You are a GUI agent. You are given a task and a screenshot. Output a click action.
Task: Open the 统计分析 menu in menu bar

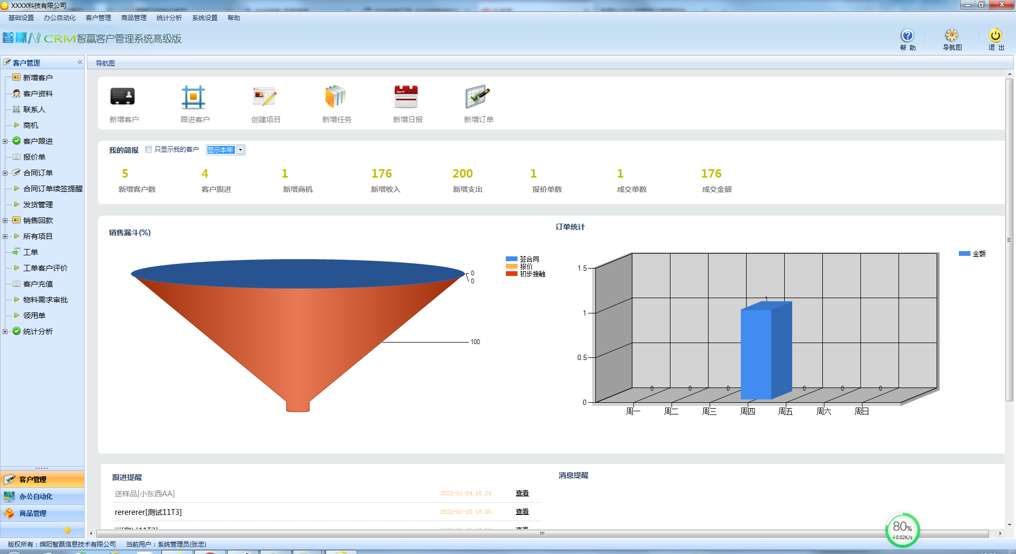click(169, 18)
